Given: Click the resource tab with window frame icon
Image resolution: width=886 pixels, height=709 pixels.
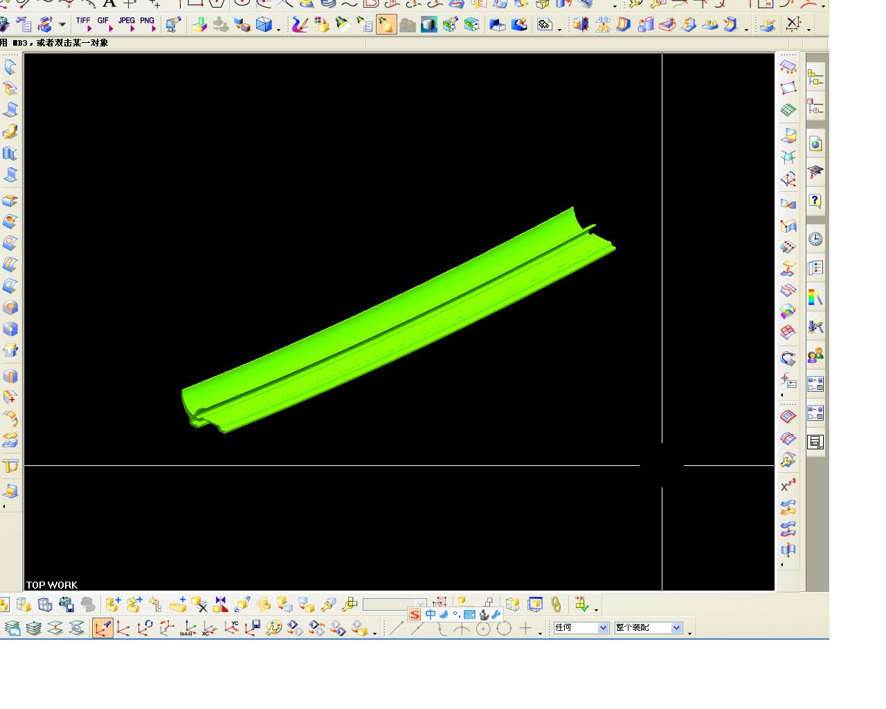Looking at the screenshot, I should pyautogui.click(x=815, y=442).
